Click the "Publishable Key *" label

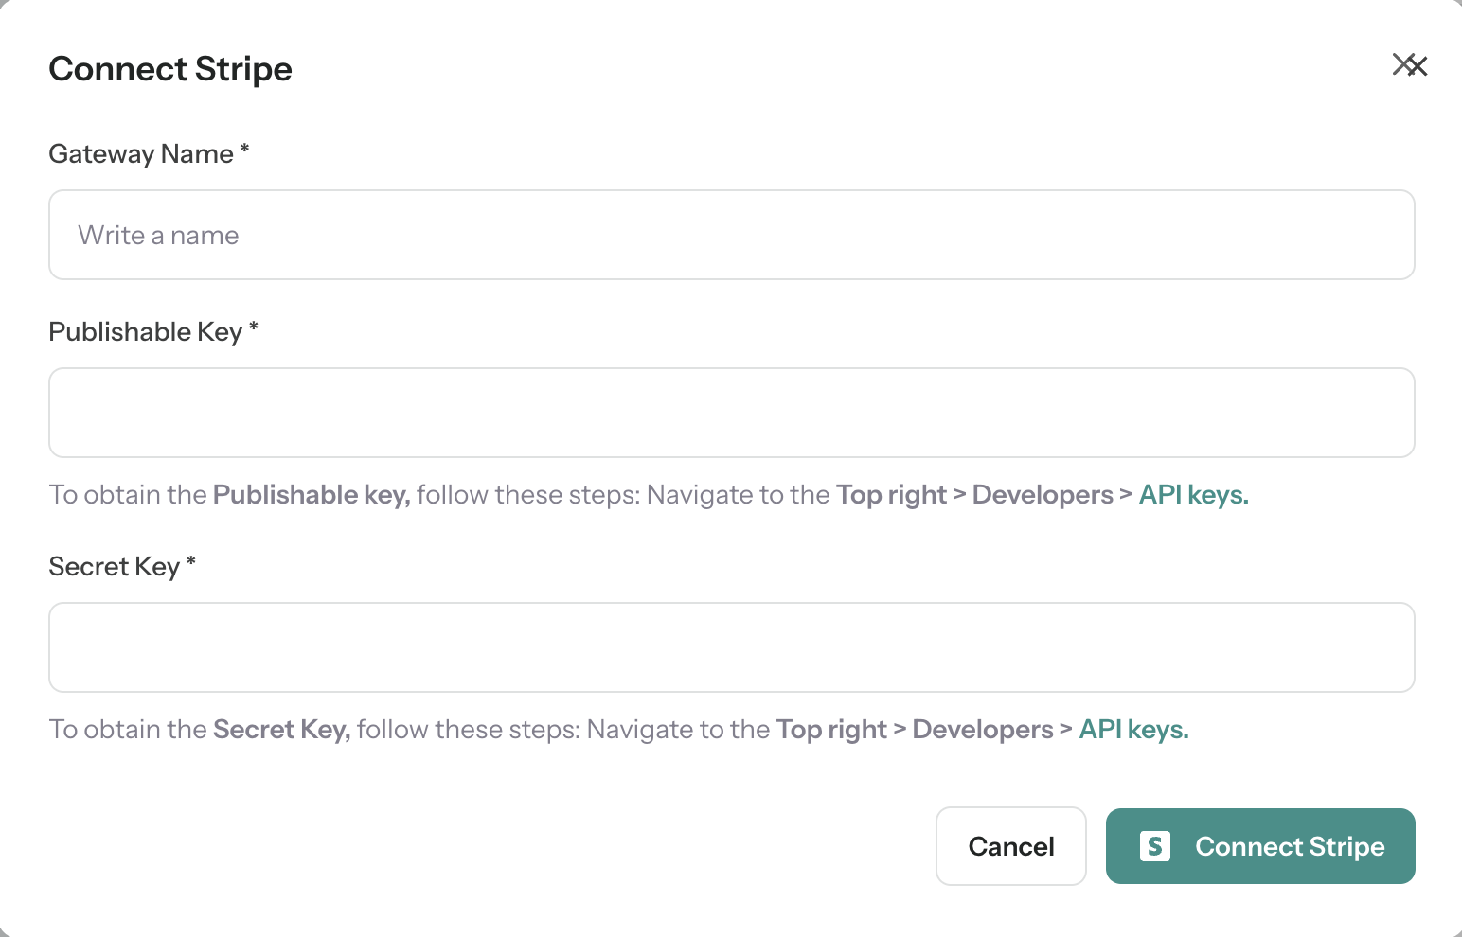[153, 331]
